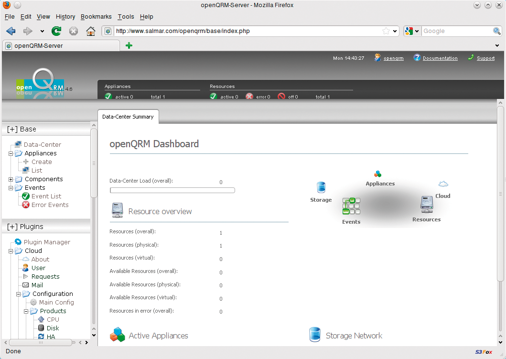506x359 pixels.
Task: Click the sidebar horizontal scrollbar thumb
Action: (x=41, y=342)
